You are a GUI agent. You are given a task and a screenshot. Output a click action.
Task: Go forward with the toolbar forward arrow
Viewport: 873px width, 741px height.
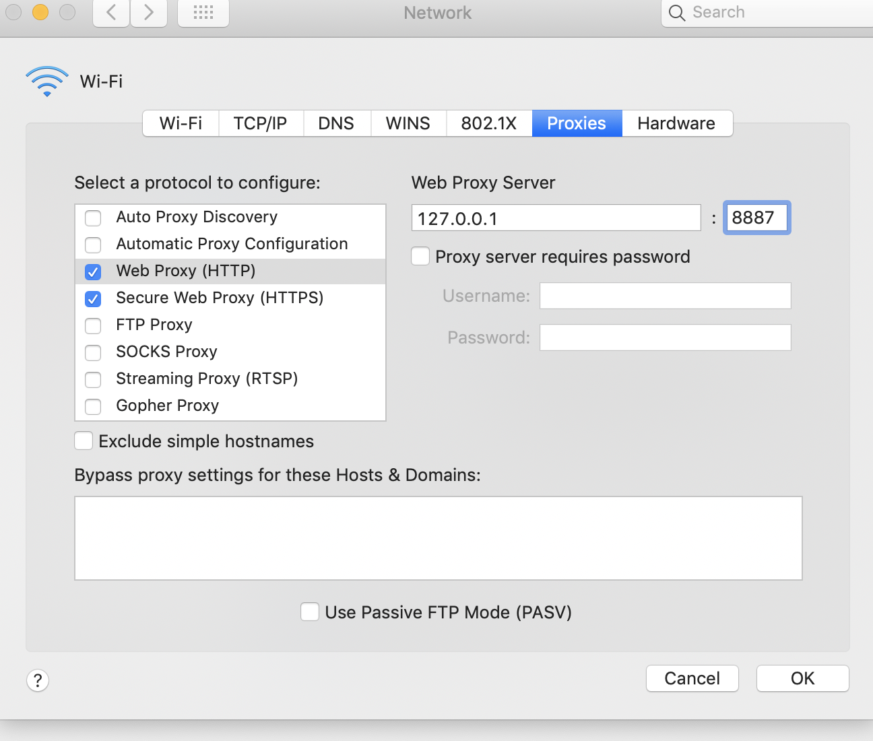[149, 12]
